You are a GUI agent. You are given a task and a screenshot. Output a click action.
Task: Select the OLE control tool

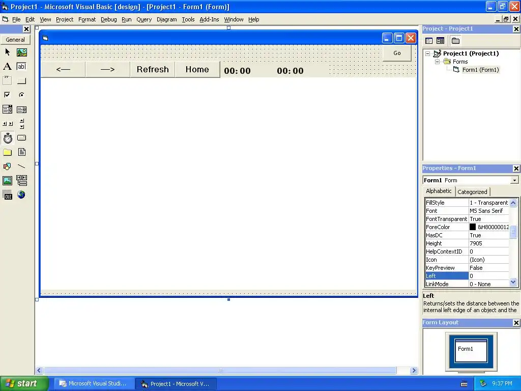pyautogui.click(x=7, y=195)
